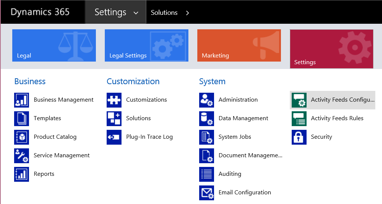Open the Legal tile
Viewport: 382px width, 204px height.
(54, 46)
